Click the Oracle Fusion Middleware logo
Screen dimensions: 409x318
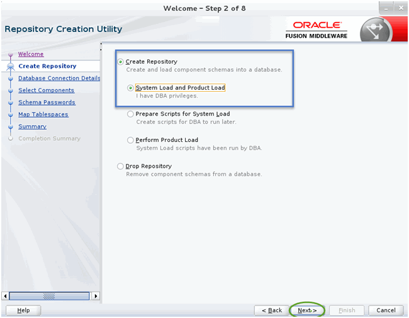(x=317, y=30)
